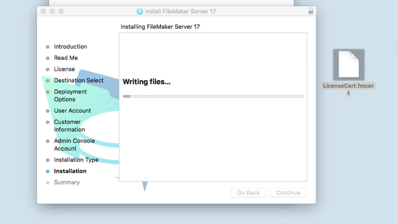Select the User Account step
Image resolution: width=398 pixels, height=224 pixels.
coord(72,110)
